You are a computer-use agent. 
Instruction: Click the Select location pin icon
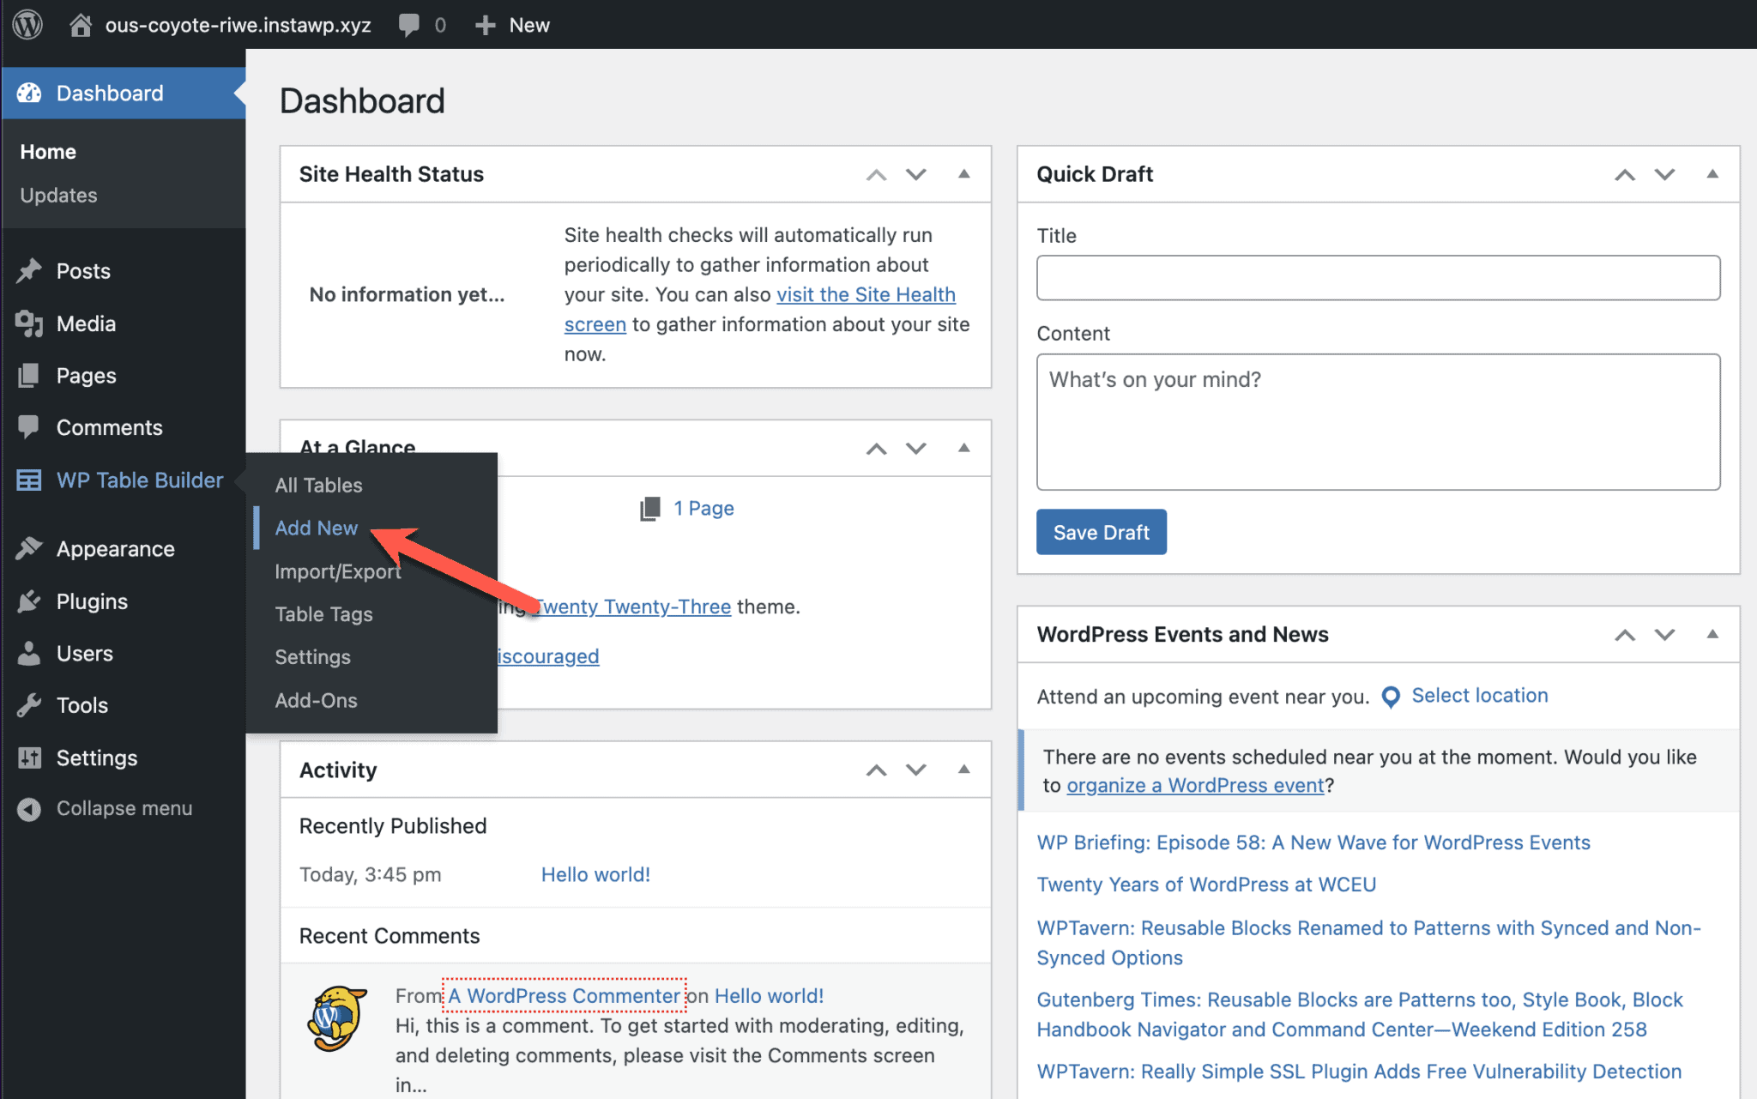[x=1391, y=697]
